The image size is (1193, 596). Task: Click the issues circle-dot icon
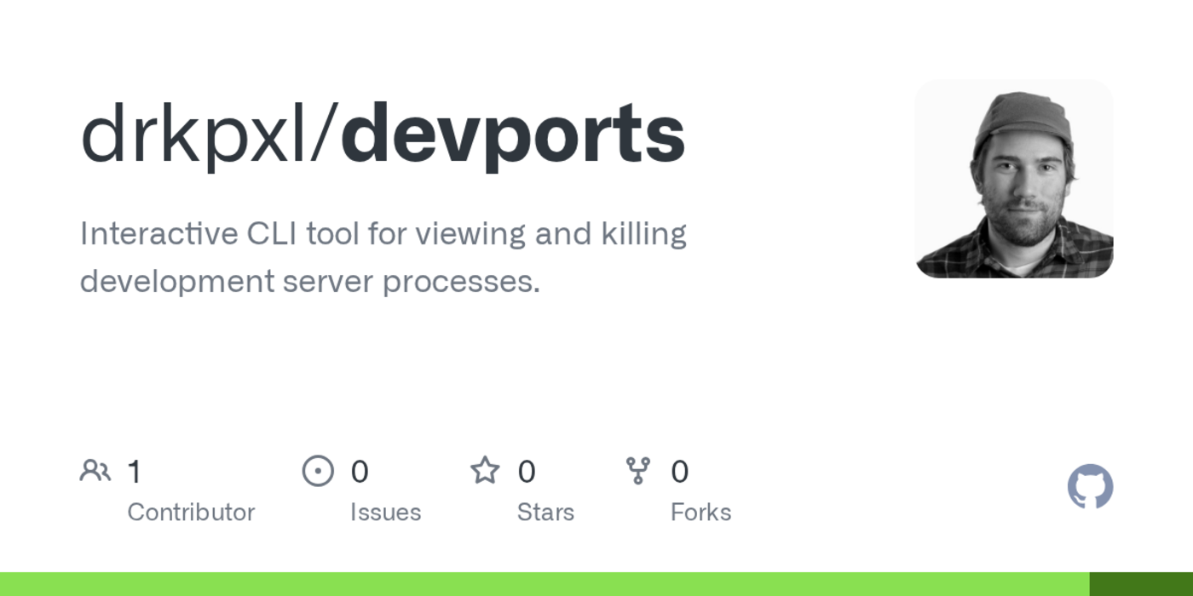point(318,471)
